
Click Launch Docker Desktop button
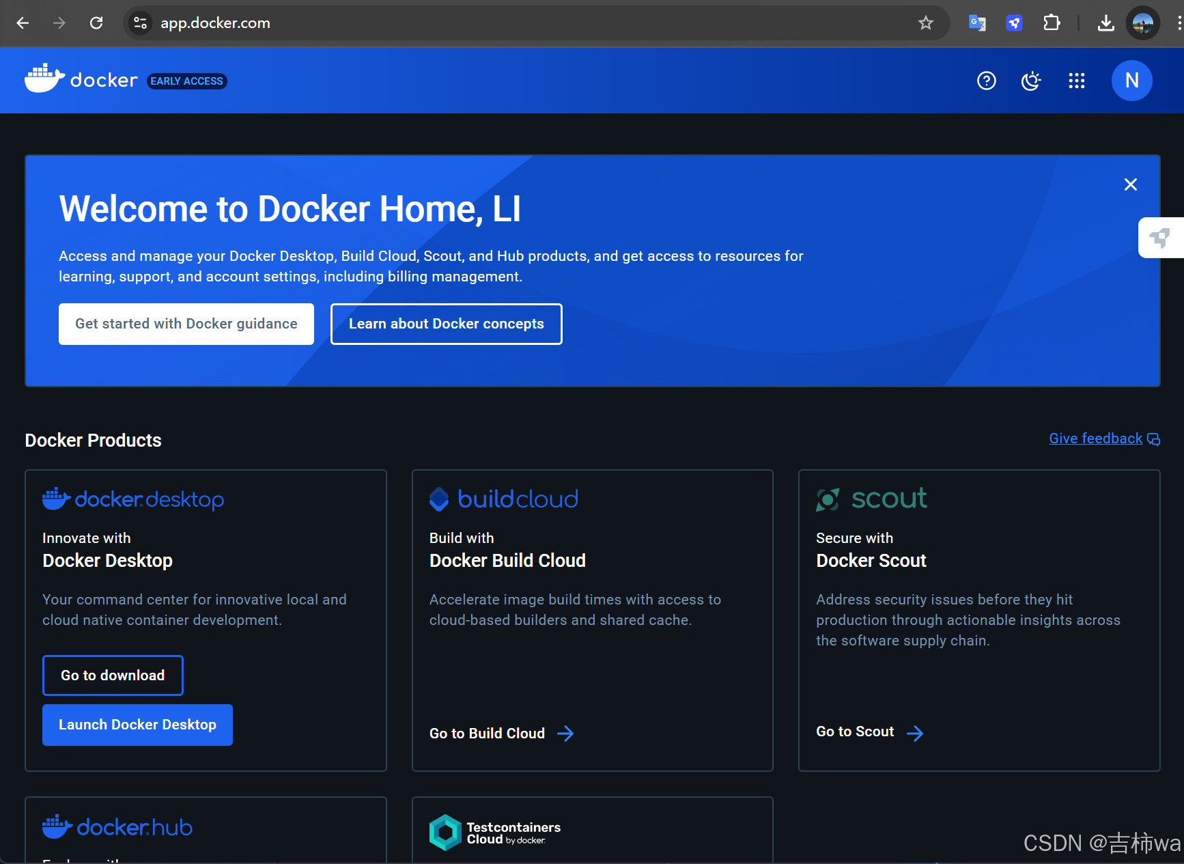click(137, 725)
